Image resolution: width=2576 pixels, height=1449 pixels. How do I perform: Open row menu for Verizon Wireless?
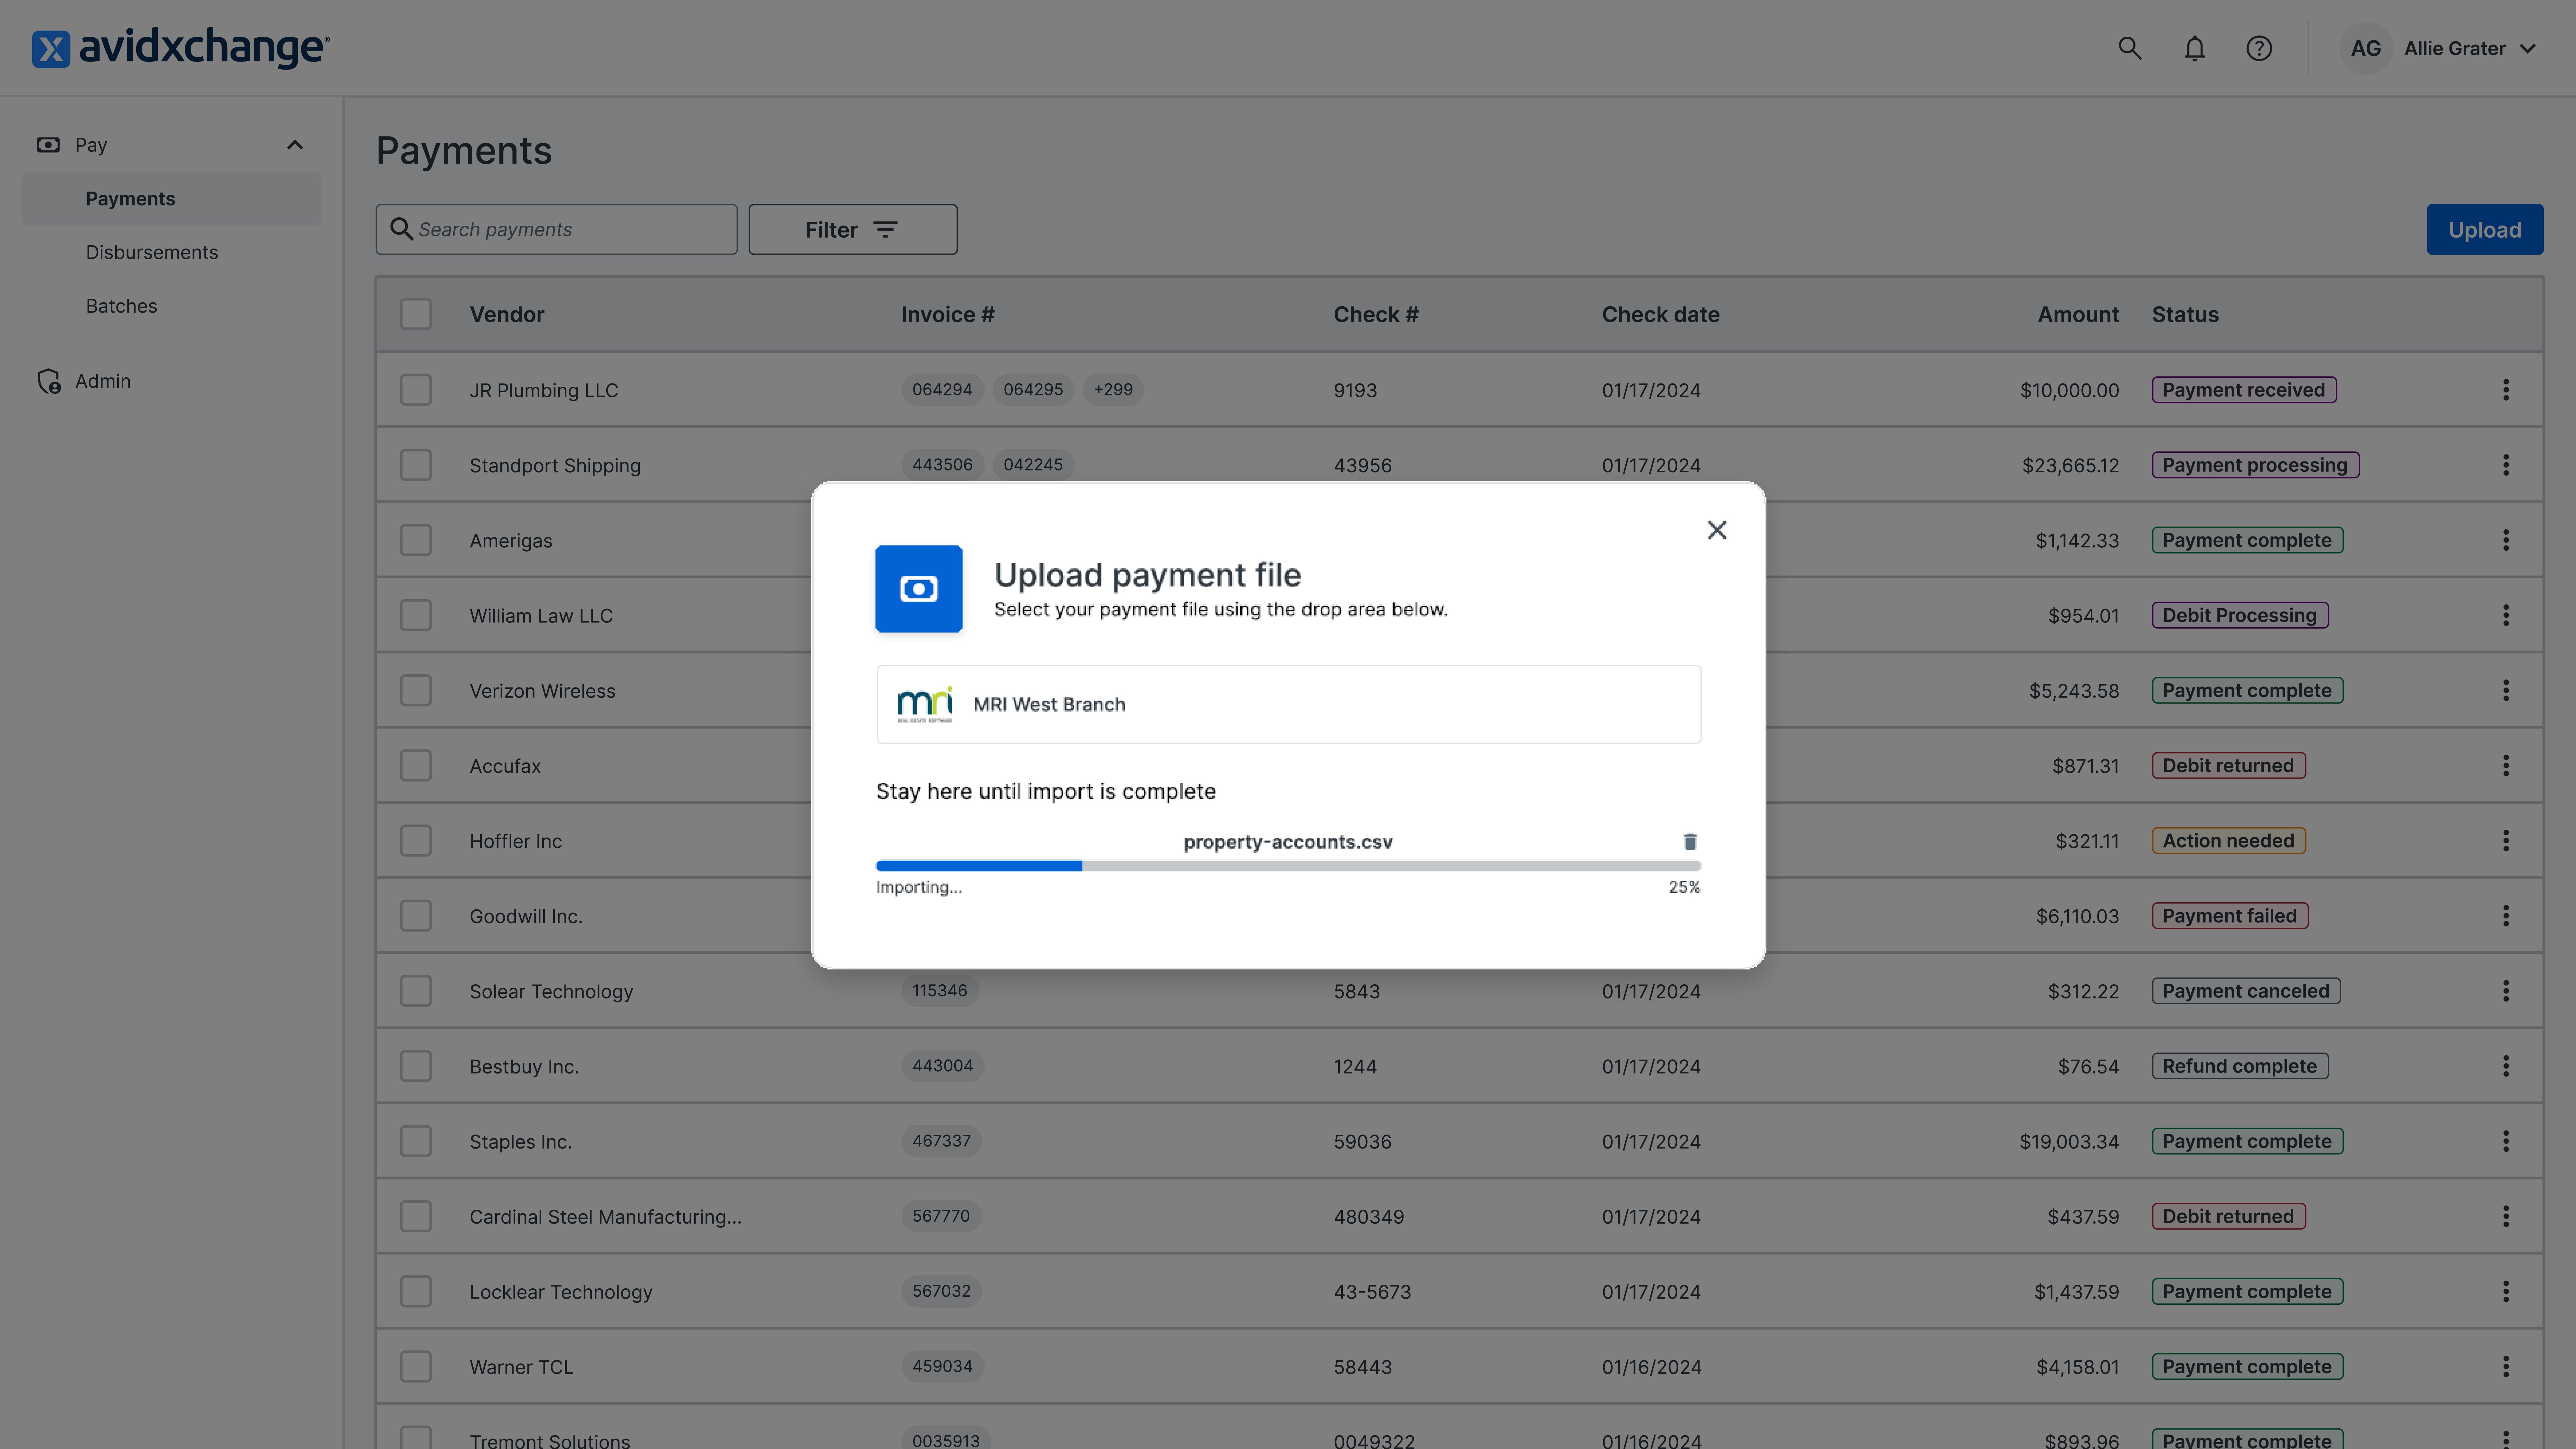click(x=2506, y=690)
